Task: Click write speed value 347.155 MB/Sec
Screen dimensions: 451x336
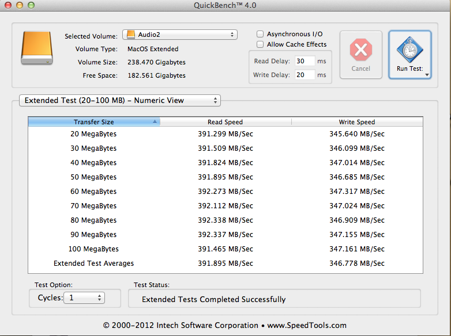Action: 357,234
